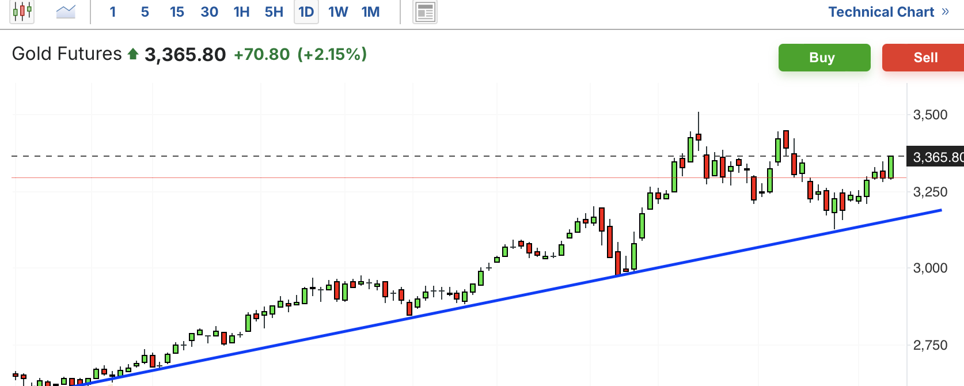Click the 3,365.80 price in the header
Viewport: 964px width, 386px height.
[185, 55]
